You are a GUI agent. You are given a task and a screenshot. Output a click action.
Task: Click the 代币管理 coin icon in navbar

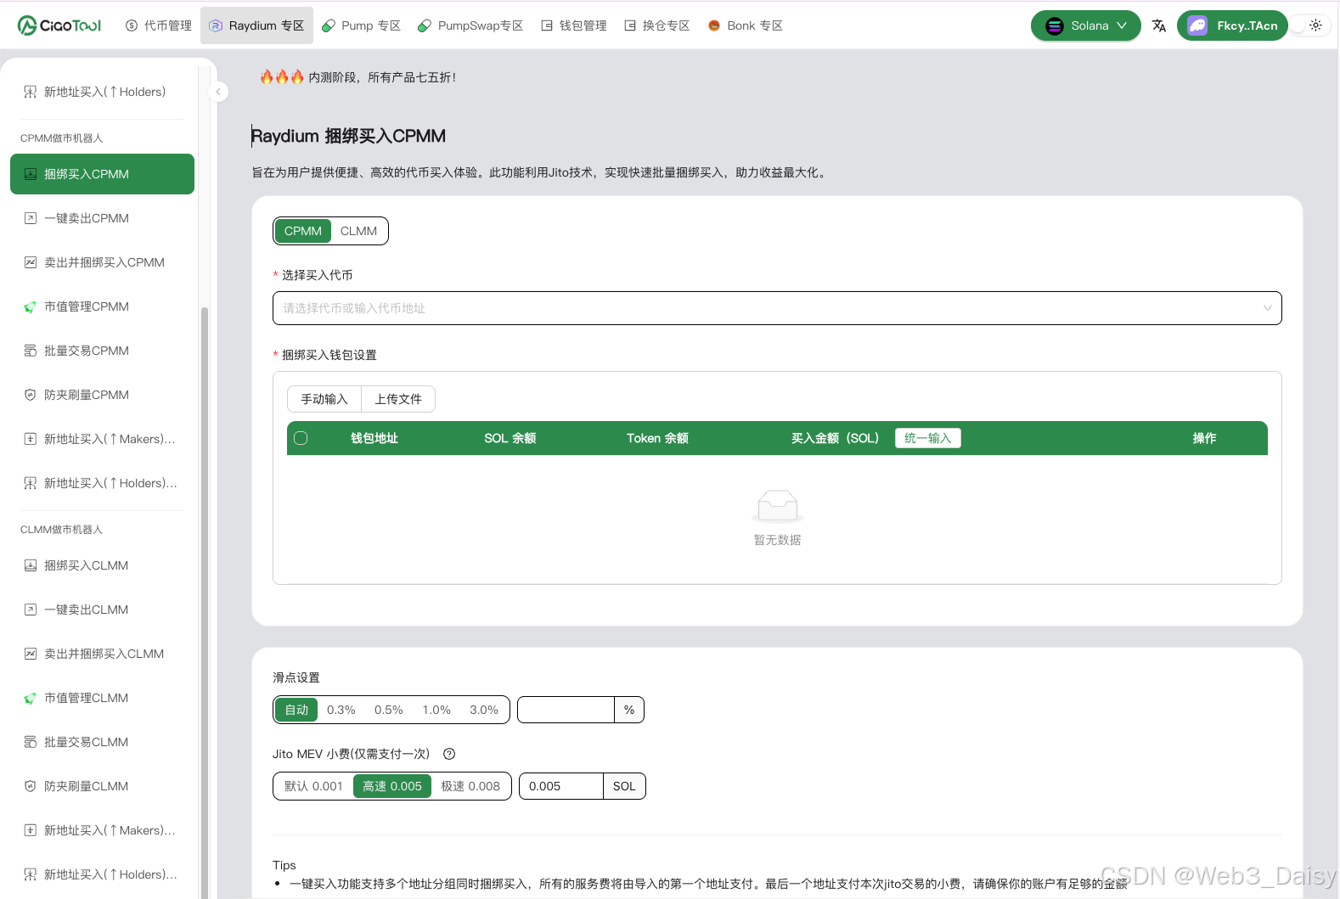click(132, 25)
